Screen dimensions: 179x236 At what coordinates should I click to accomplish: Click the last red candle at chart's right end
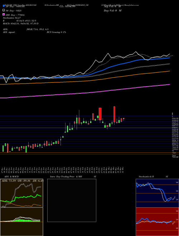[124, 119]
